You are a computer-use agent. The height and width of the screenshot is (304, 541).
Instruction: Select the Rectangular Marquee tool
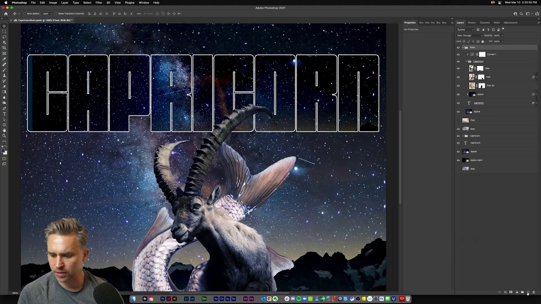coord(4,31)
